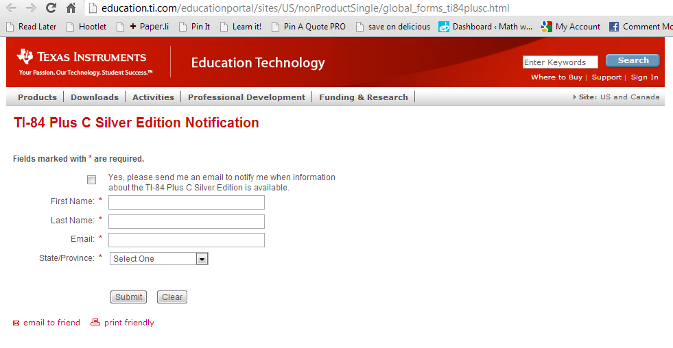Image resolution: width=673 pixels, height=348 pixels.
Task: Click into the Last Name field
Action: coord(187,221)
